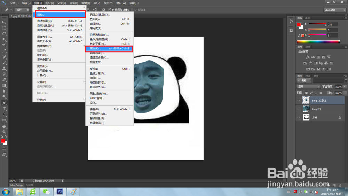348x196 pixels.
Task: Add a Brightness/Contrast adjustment icon
Action: (x=308, y=57)
